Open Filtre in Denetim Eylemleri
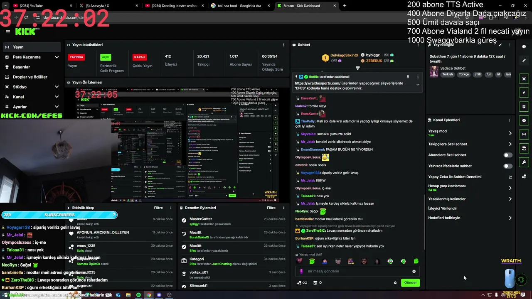532x299 pixels. click(271, 208)
